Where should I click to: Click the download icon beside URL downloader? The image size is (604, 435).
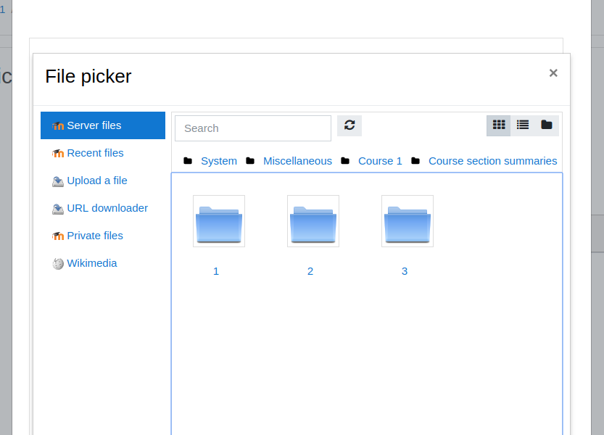[58, 210]
